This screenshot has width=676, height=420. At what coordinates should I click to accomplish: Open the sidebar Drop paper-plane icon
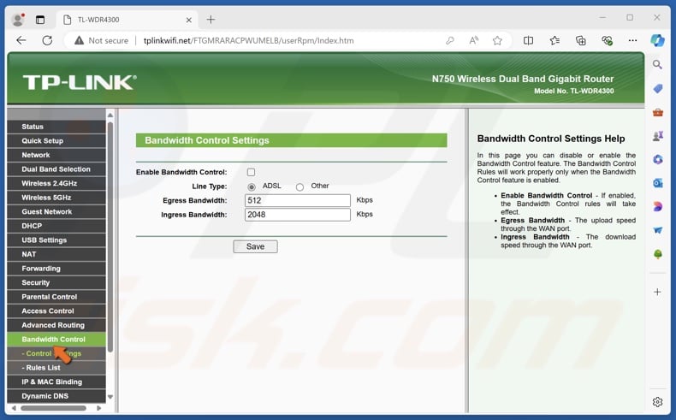657,230
